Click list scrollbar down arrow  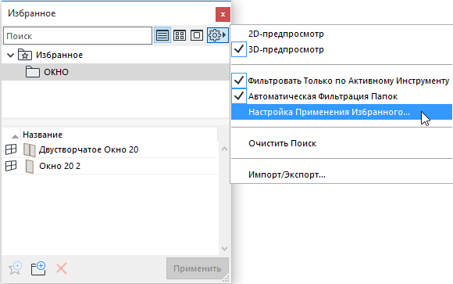pos(224,249)
